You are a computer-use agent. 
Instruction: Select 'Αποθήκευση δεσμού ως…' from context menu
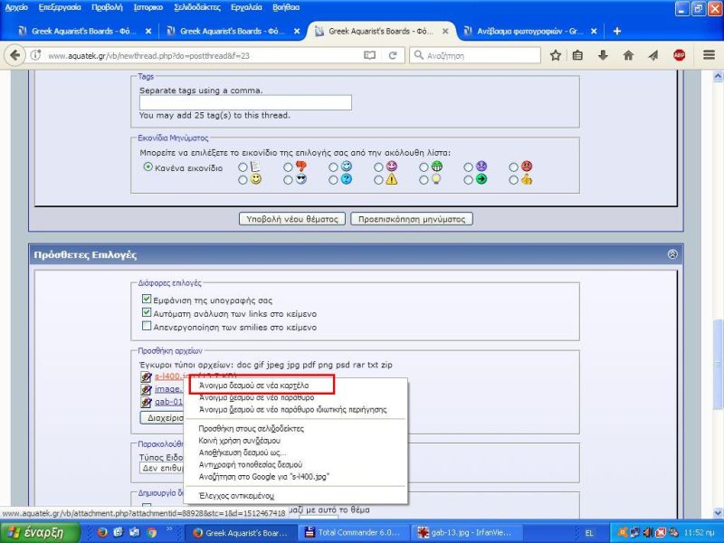coord(243,452)
